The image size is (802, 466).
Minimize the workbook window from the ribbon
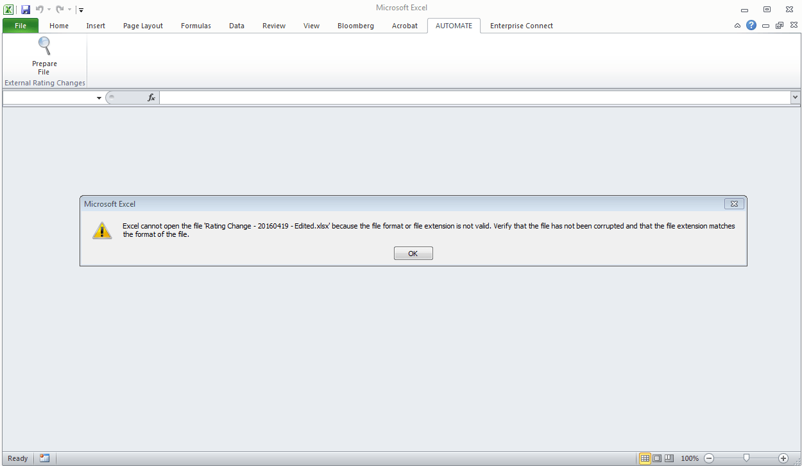pos(766,26)
